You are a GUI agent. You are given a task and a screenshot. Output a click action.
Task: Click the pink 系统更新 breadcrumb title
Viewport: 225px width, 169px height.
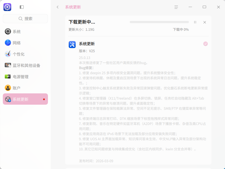[x=73, y=7]
